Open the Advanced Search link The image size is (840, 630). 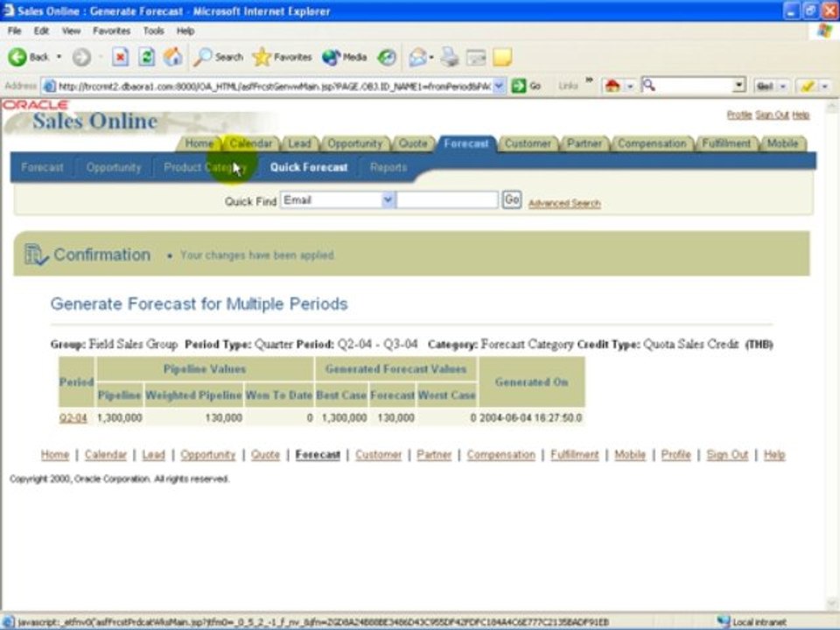564,203
